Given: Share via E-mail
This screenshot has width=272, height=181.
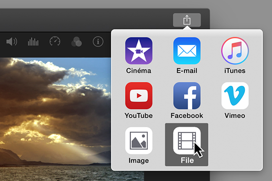Looking at the screenshot, I should click(x=187, y=56).
